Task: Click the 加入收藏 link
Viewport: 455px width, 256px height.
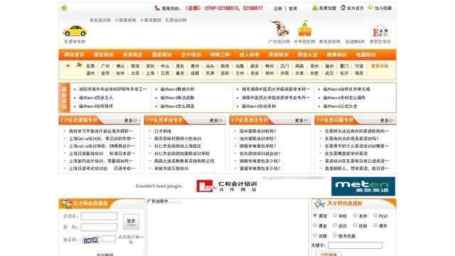Action: pyautogui.click(x=383, y=8)
